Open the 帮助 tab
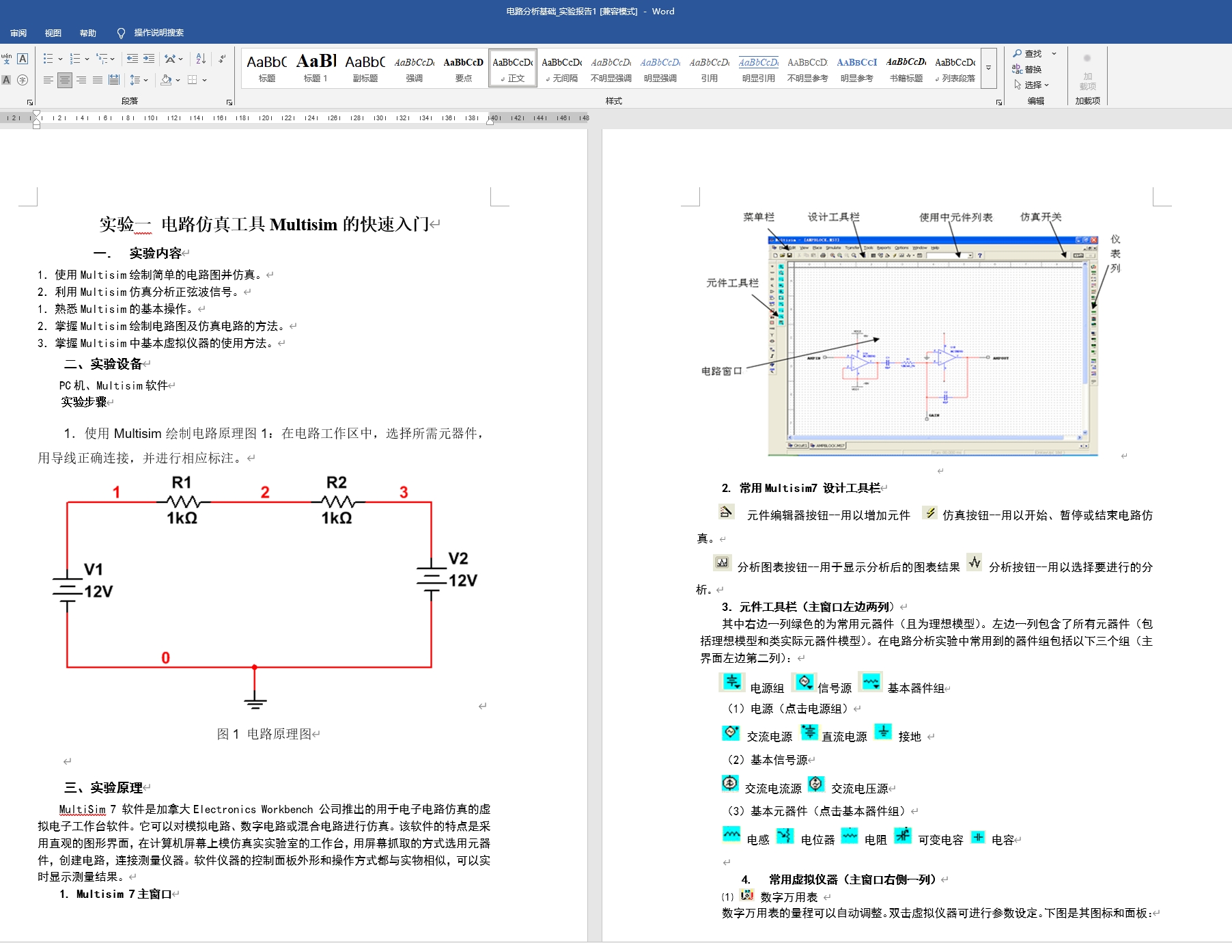 pos(88,33)
